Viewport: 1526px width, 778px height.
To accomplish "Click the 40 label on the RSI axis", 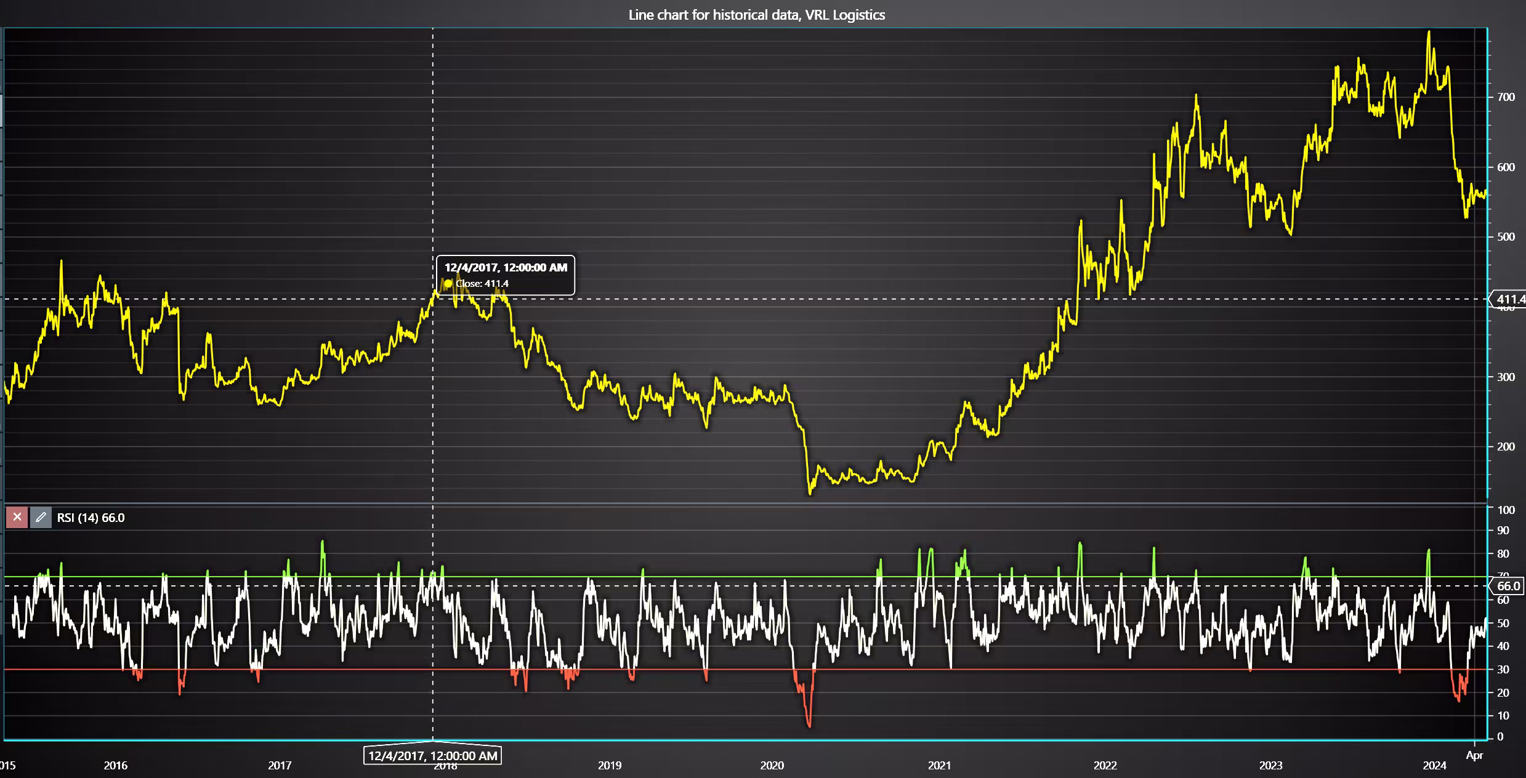I will tap(1503, 646).
